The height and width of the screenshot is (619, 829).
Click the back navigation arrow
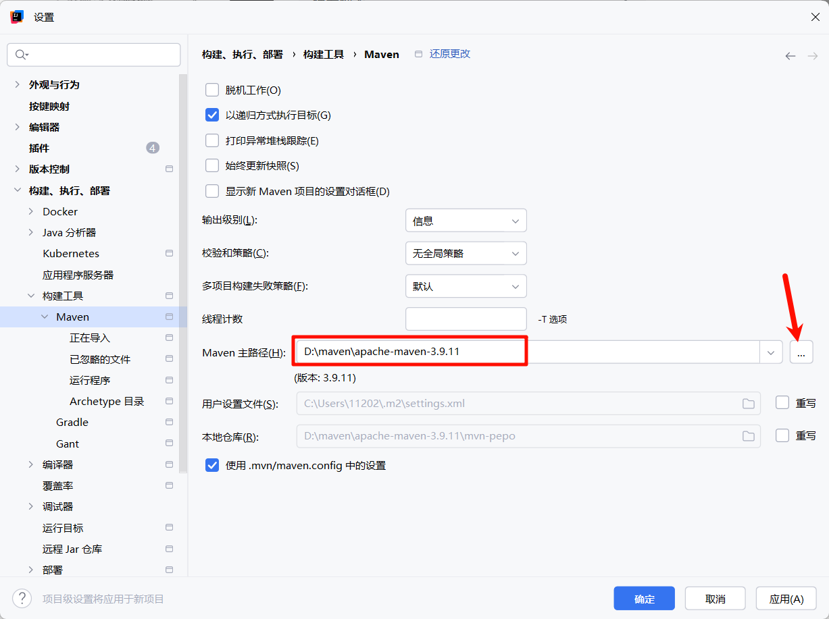click(x=790, y=56)
